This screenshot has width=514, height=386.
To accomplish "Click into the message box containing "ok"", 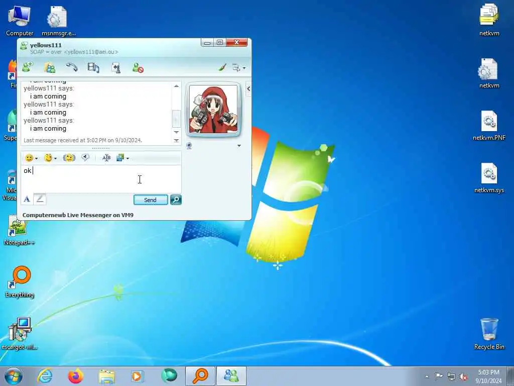I will 101,179.
